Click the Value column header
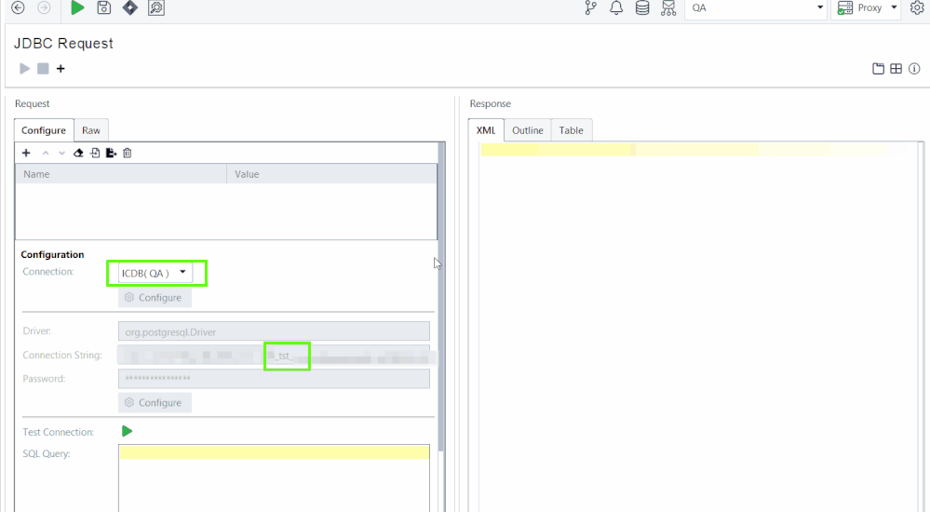 (332, 174)
